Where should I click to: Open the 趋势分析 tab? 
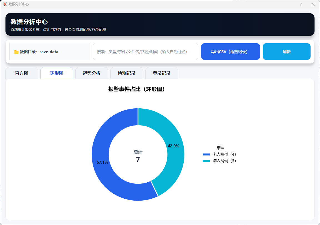[92, 73]
